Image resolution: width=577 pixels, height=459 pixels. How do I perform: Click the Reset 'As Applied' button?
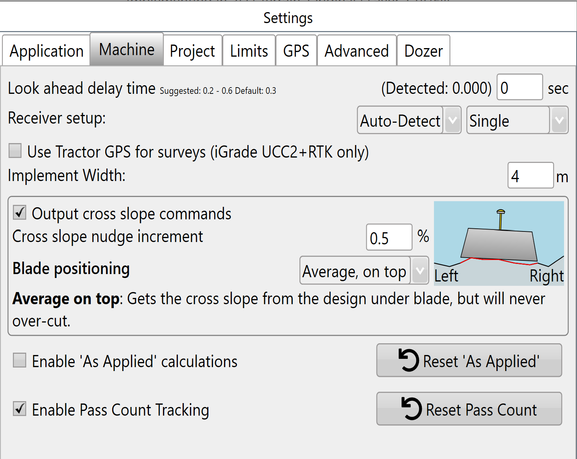pyautogui.click(x=469, y=360)
